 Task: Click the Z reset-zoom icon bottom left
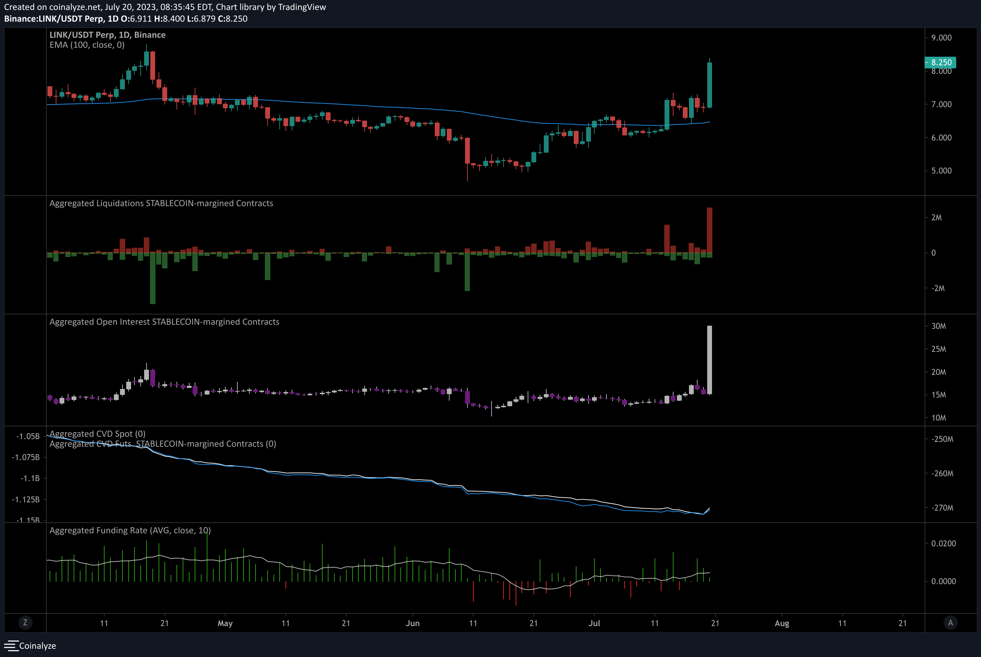tap(25, 623)
